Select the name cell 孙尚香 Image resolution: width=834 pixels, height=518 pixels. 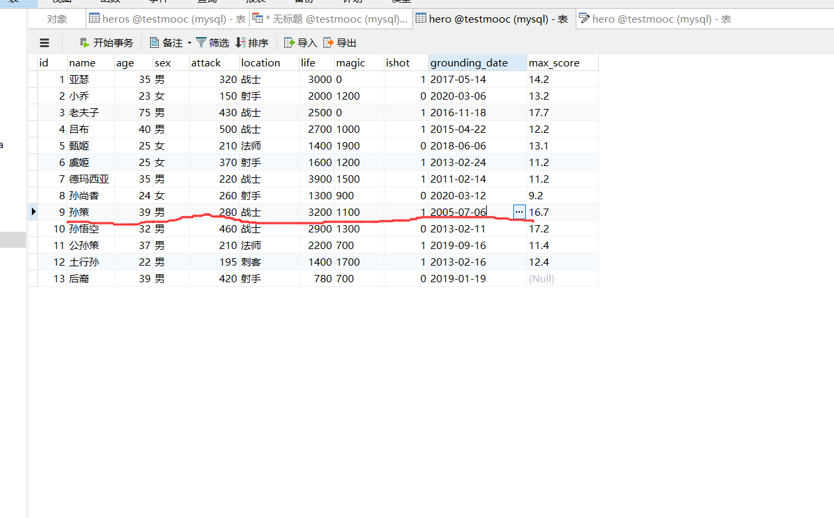click(91, 195)
